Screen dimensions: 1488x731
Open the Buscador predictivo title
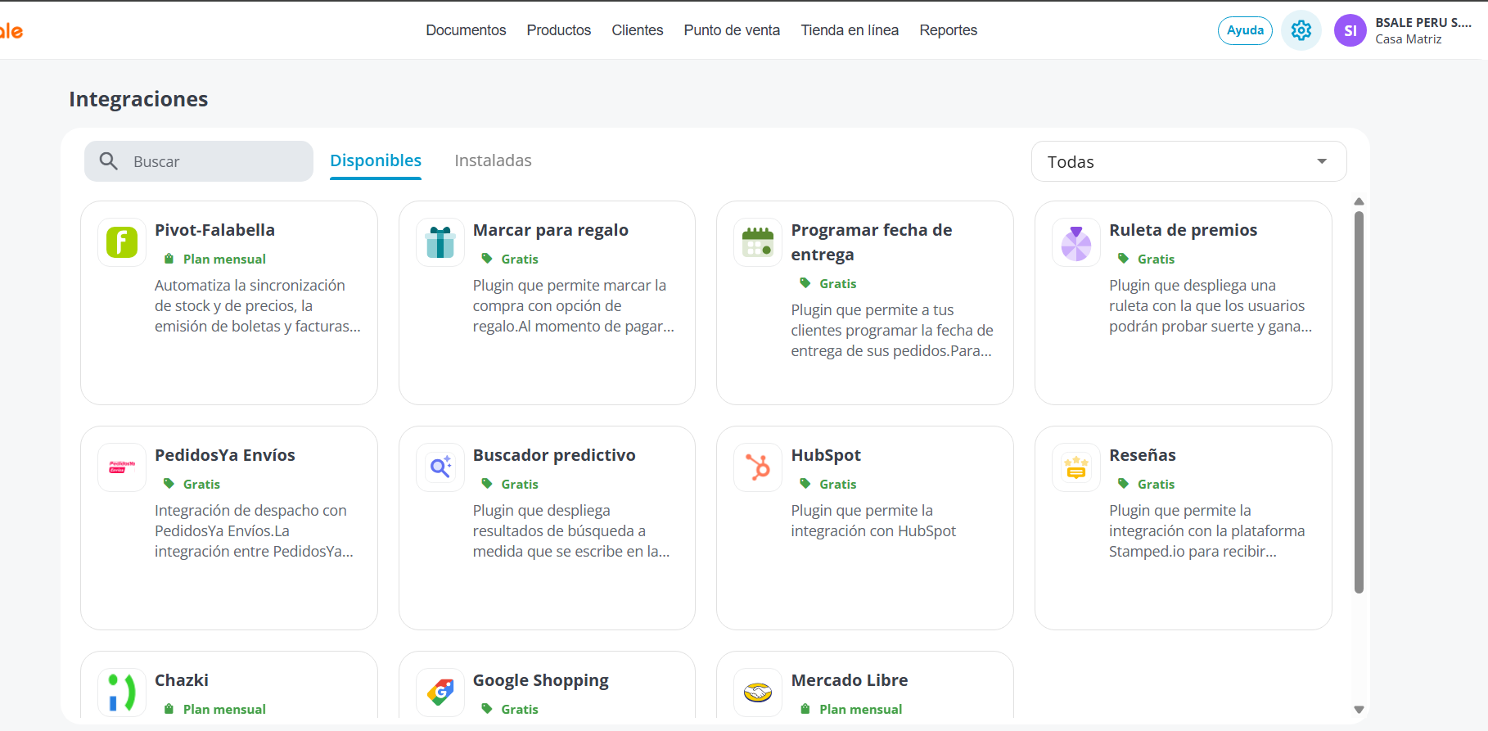click(554, 455)
